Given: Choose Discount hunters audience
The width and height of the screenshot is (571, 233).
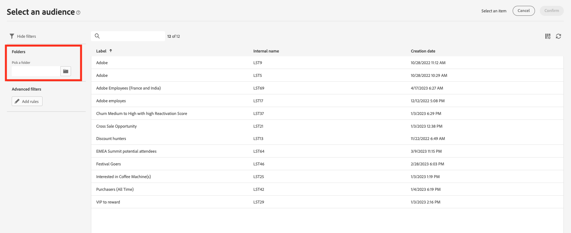Looking at the screenshot, I should [x=111, y=139].
